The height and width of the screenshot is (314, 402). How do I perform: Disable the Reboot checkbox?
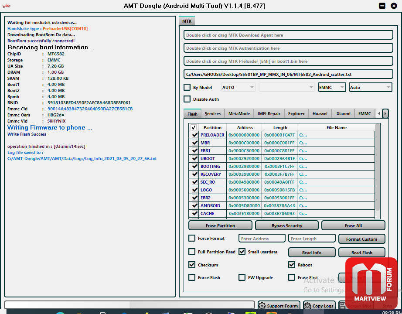coord(292,265)
